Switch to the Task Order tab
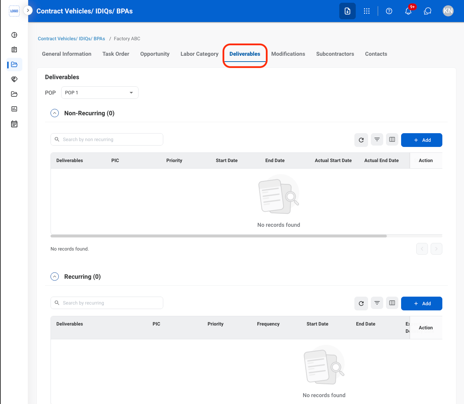 (116, 54)
